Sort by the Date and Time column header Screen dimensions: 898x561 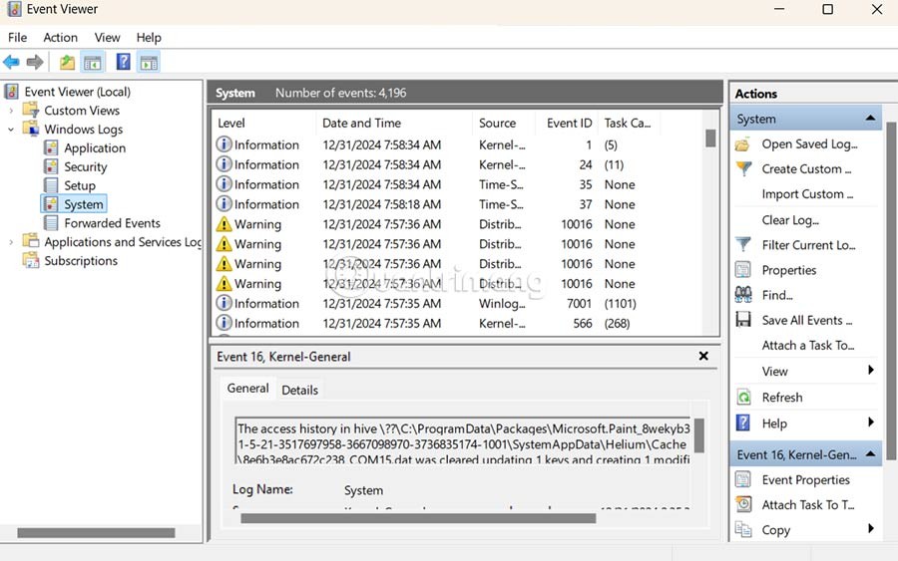point(394,123)
